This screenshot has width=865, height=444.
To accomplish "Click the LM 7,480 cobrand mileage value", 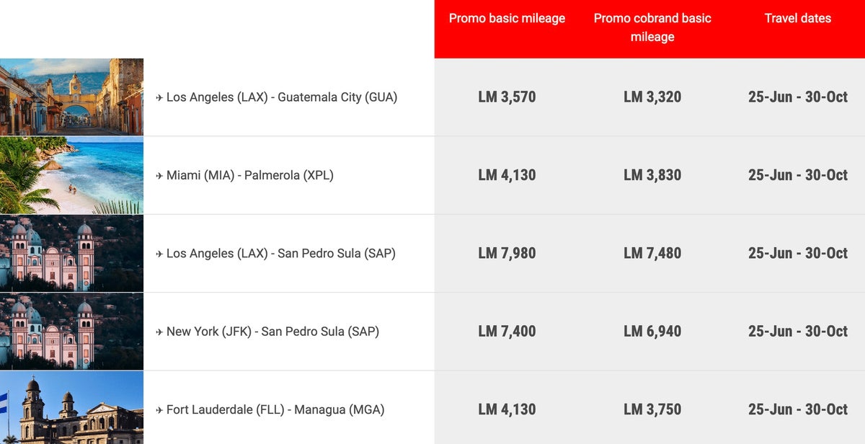I will pyautogui.click(x=652, y=254).
